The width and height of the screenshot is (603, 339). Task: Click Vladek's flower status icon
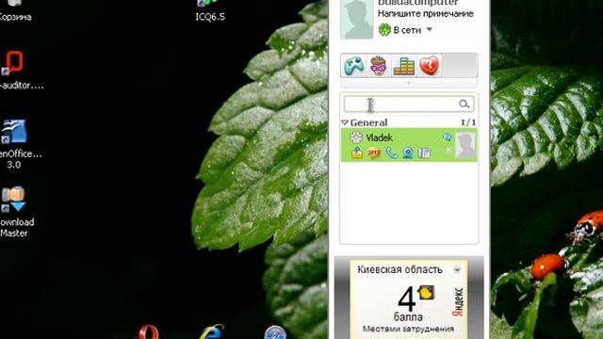(356, 137)
